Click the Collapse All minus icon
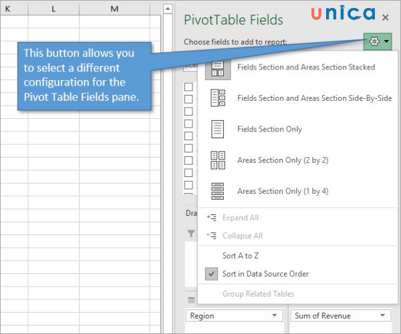401x334 pixels. pyautogui.click(x=211, y=235)
